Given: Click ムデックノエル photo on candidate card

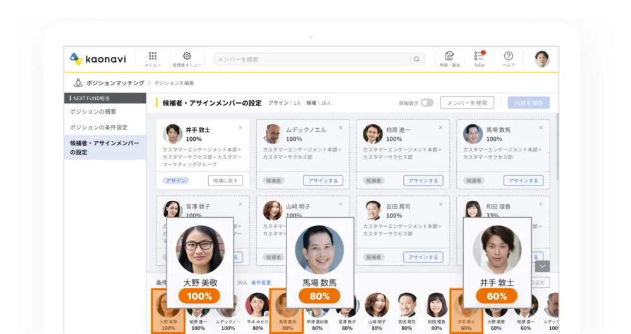Looking at the screenshot, I should (273, 134).
